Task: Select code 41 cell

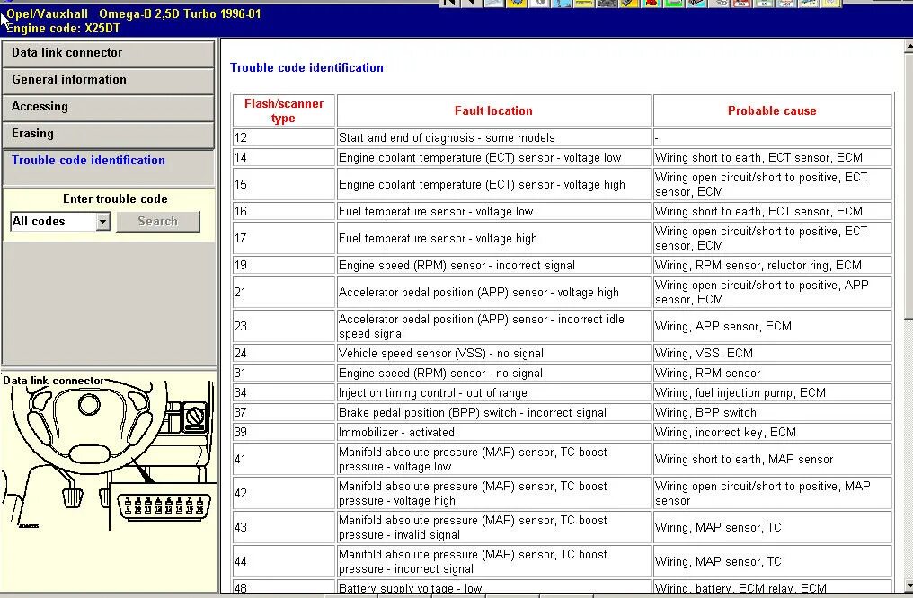Action: coord(284,459)
